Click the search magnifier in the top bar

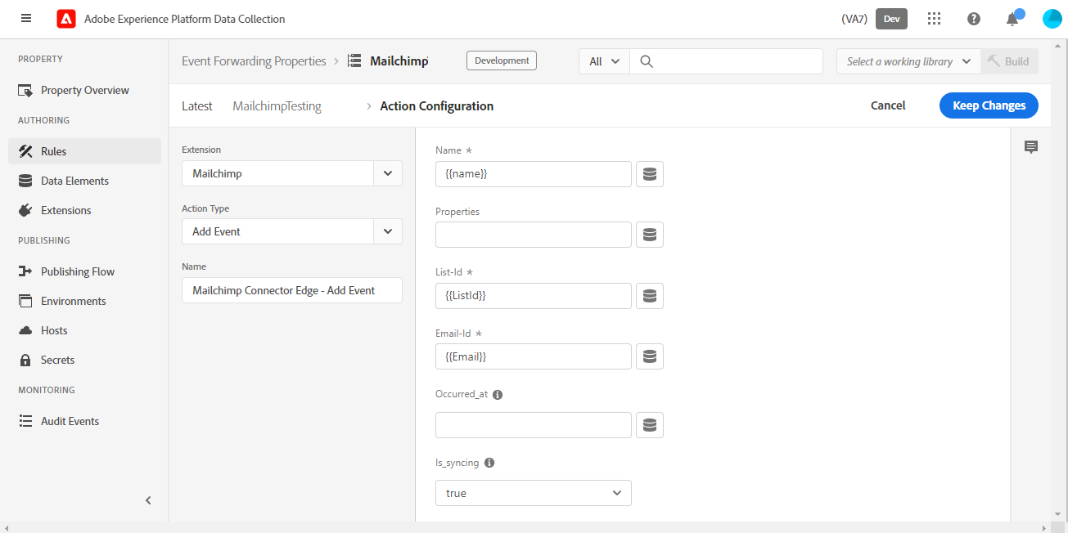[647, 60]
